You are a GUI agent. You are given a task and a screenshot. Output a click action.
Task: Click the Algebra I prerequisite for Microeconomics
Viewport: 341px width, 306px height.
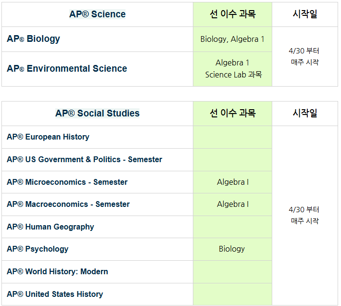pyautogui.click(x=233, y=182)
